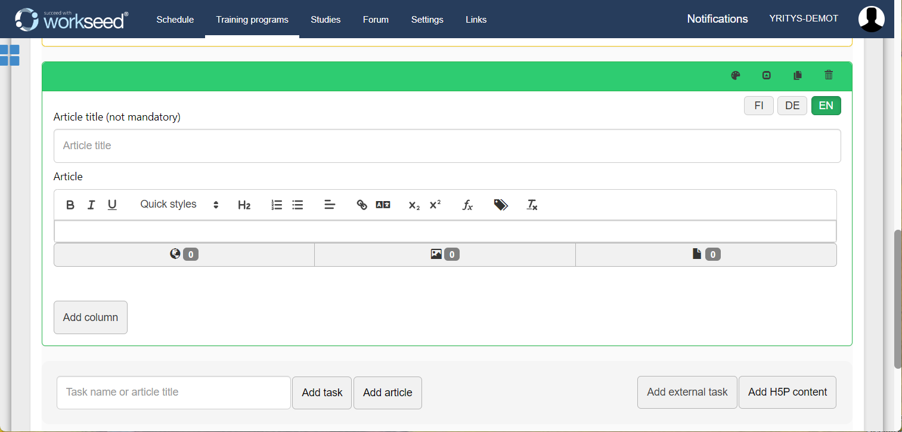Apply Heading 2 style to the article
The width and height of the screenshot is (902, 432).
coord(244,205)
